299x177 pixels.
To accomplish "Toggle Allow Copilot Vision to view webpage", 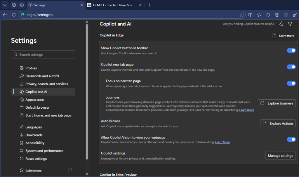I will [291, 139].
